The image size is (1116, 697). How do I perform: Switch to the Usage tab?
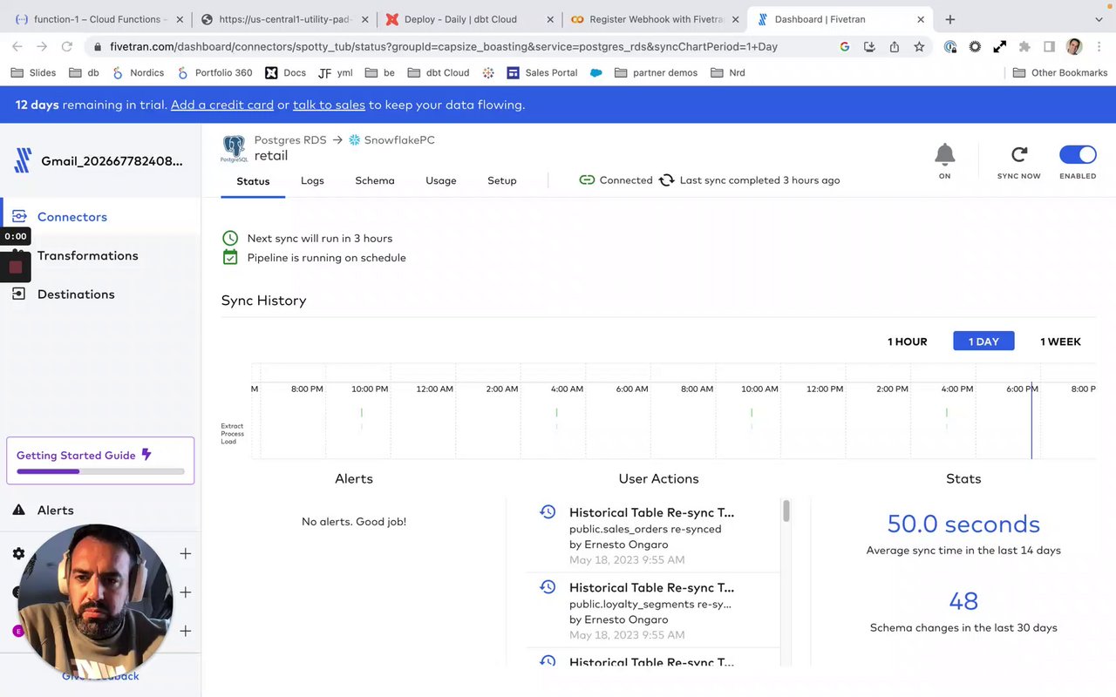click(x=441, y=180)
